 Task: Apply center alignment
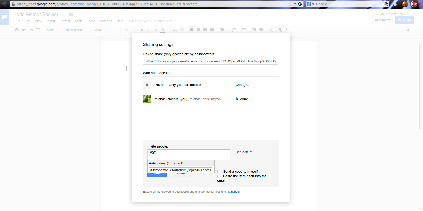[198, 30]
